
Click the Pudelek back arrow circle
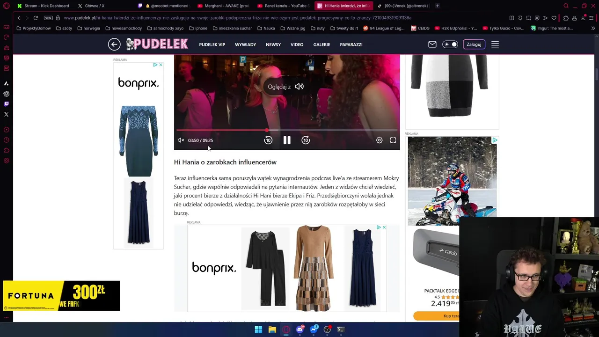coord(114,44)
